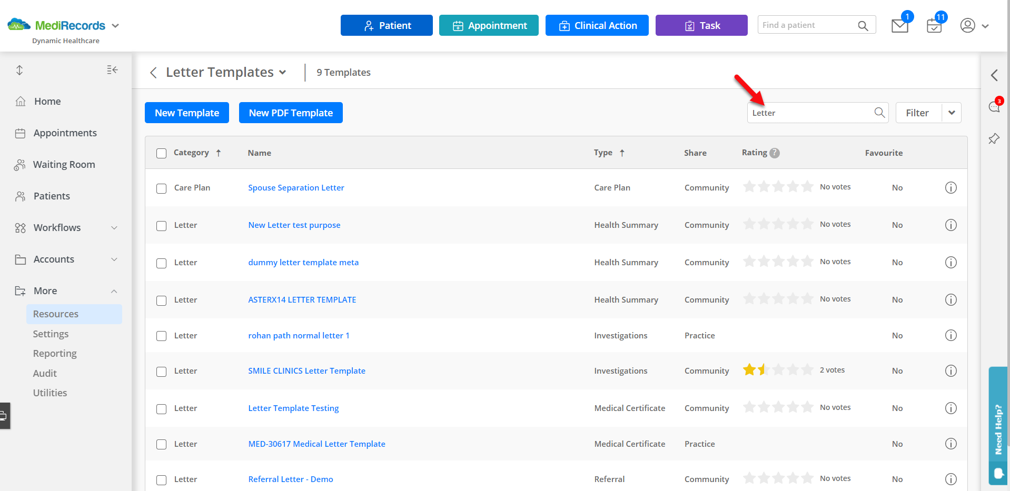Open Appointments in sidebar
Screen dimensions: 1010x491
(65, 133)
